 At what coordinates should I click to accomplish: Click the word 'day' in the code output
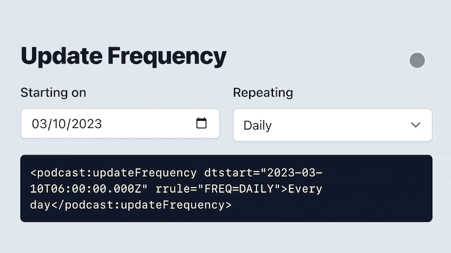pos(41,205)
